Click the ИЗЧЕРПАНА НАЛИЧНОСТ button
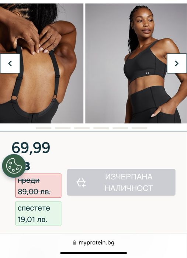This screenshot has width=187, height=258. pos(121,182)
